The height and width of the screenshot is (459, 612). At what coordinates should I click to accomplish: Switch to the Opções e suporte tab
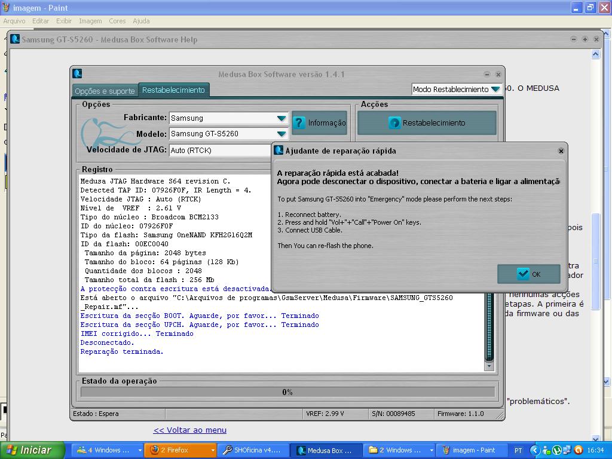105,91
